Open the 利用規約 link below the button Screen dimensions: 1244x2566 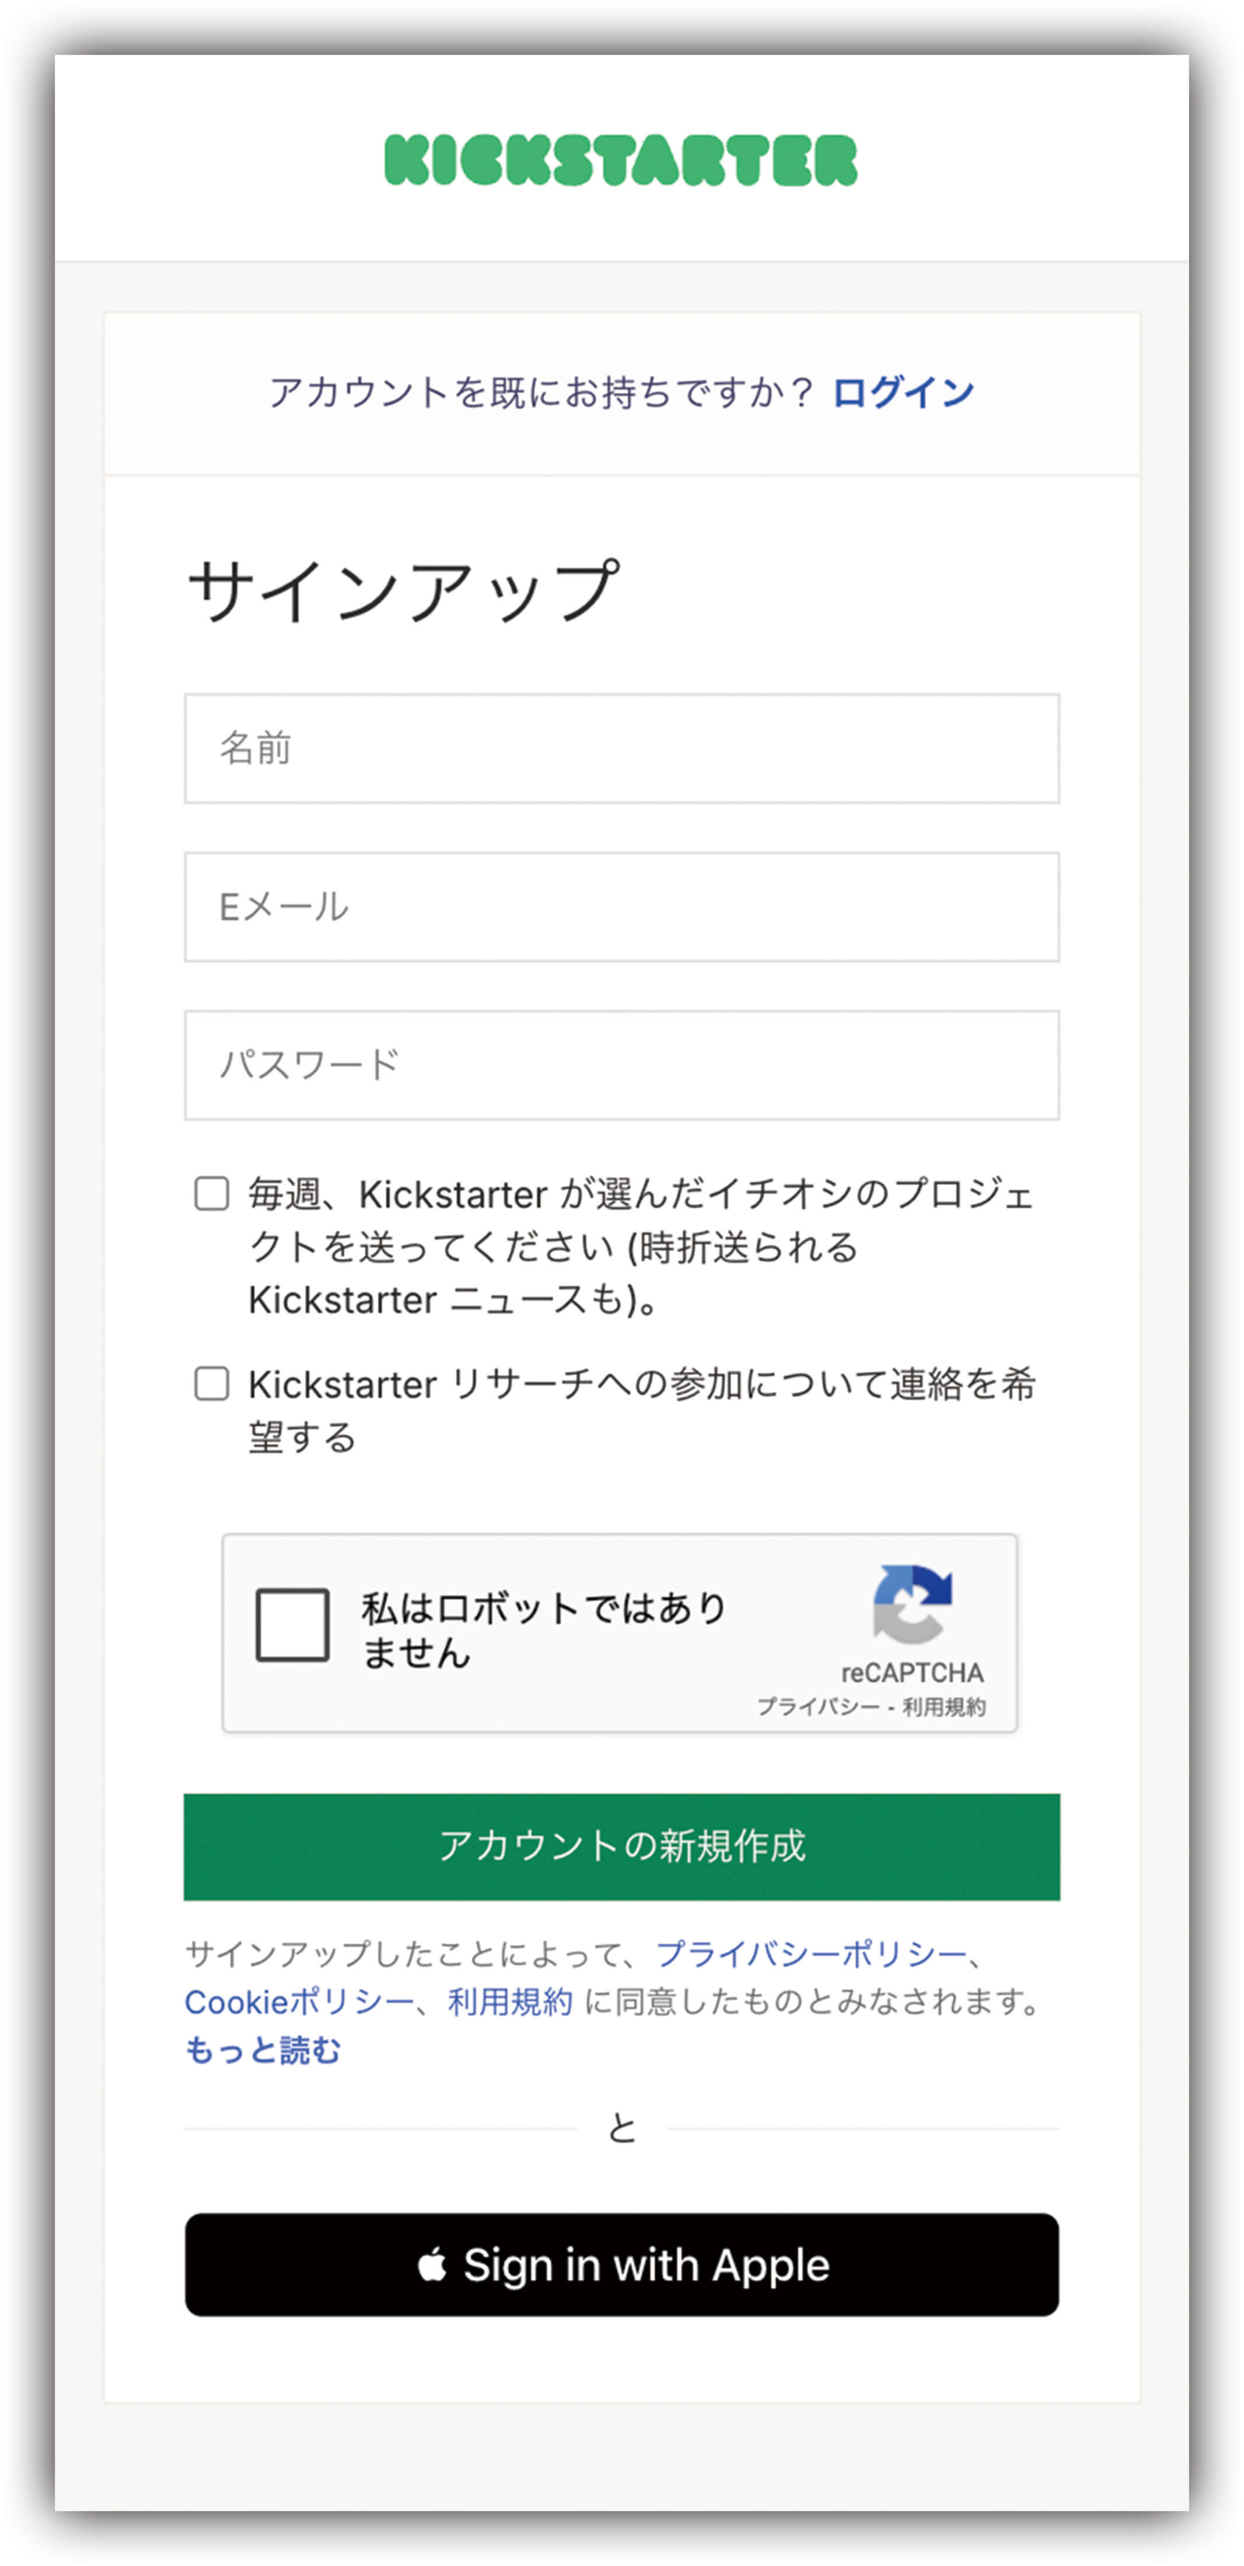[x=510, y=2002]
